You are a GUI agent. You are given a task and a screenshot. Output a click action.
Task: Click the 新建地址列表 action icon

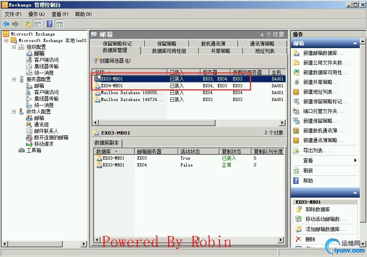[x=297, y=92]
